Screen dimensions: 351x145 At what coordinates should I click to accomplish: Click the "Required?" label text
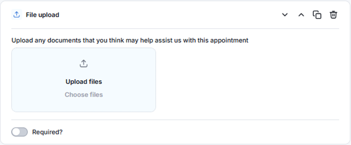(47, 132)
